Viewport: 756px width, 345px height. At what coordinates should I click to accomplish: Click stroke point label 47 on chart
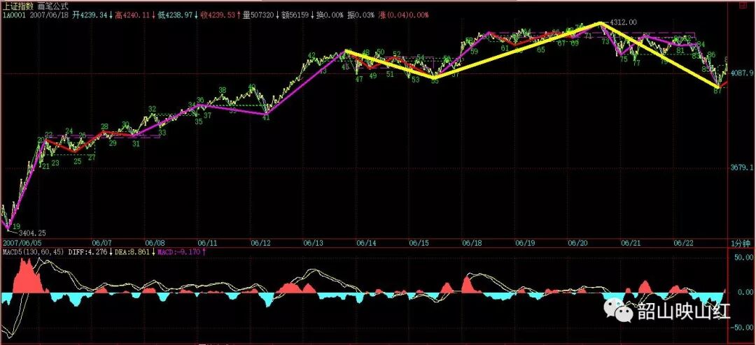click(x=359, y=79)
